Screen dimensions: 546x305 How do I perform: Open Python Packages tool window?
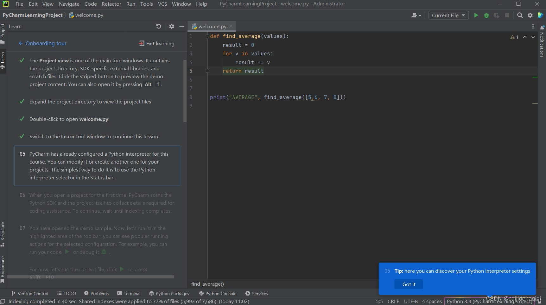(x=169, y=294)
